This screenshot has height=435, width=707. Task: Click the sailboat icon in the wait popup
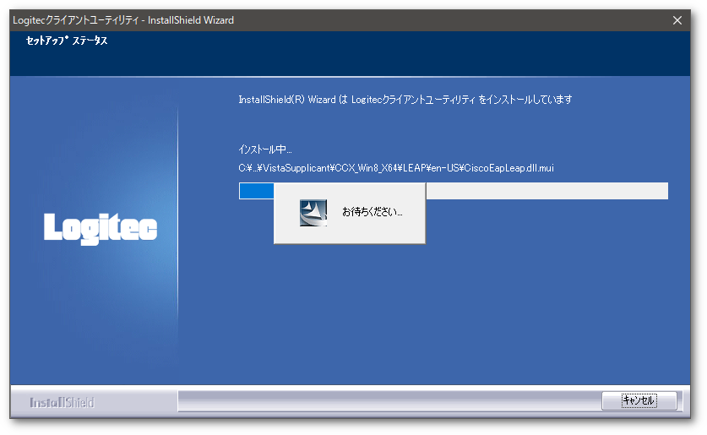313,213
